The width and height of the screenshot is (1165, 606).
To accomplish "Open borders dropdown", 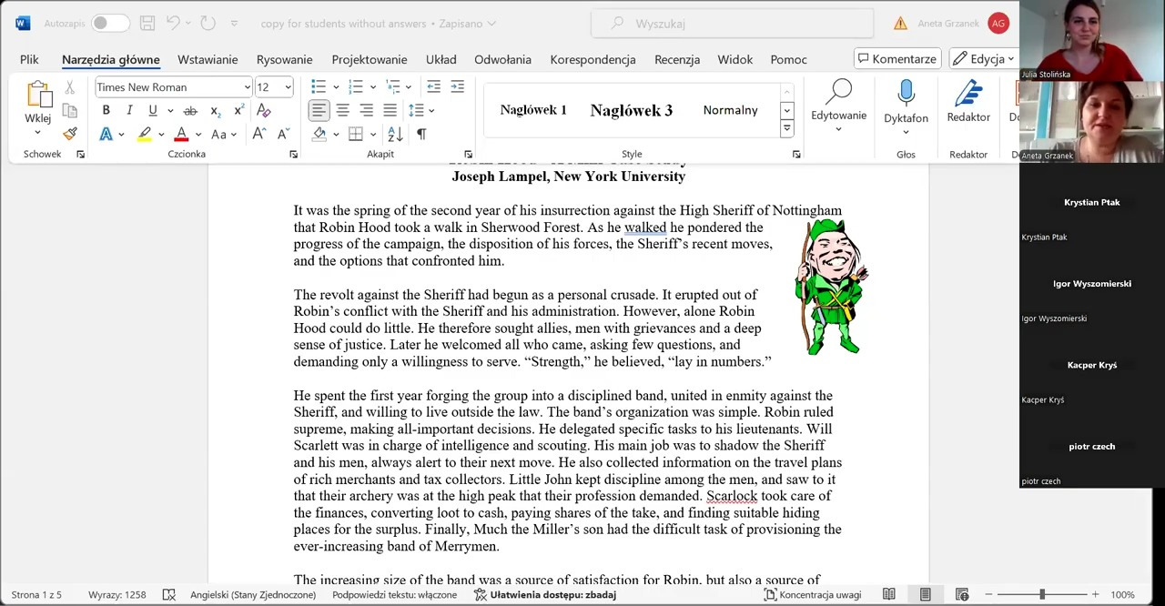I will click(x=373, y=135).
